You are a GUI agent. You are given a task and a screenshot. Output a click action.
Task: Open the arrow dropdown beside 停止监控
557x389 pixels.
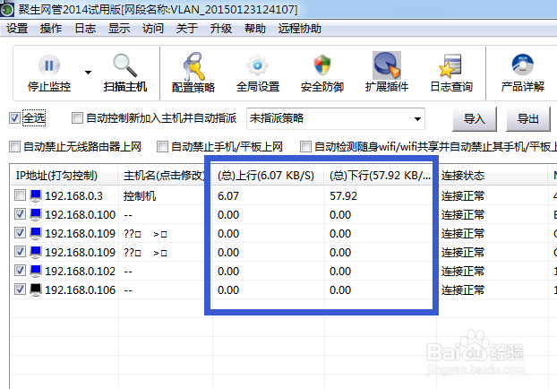88,73
